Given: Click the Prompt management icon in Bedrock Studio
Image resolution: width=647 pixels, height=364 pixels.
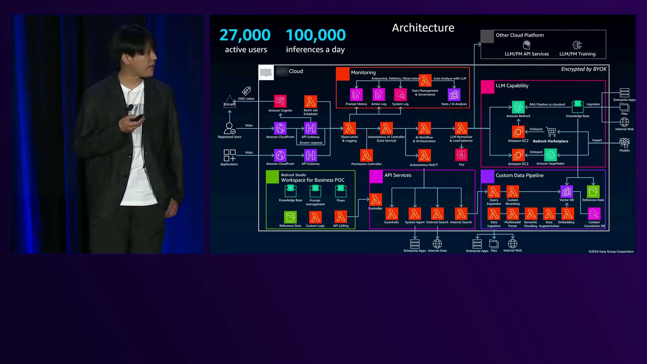Looking at the screenshot, I should pos(315,191).
